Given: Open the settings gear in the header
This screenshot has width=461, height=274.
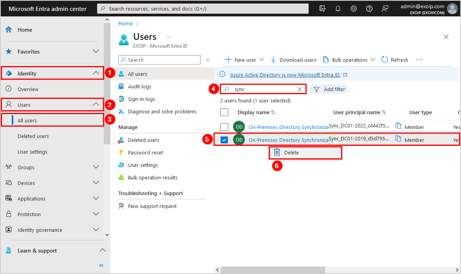Looking at the screenshot, I should tap(354, 9).
